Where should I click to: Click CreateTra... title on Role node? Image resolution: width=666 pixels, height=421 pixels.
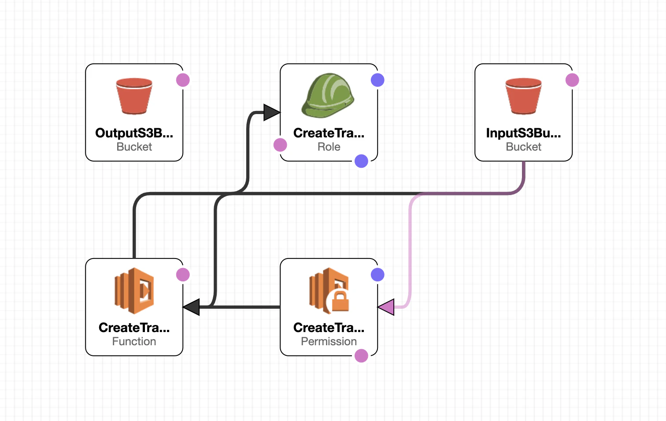[x=329, y=133]
